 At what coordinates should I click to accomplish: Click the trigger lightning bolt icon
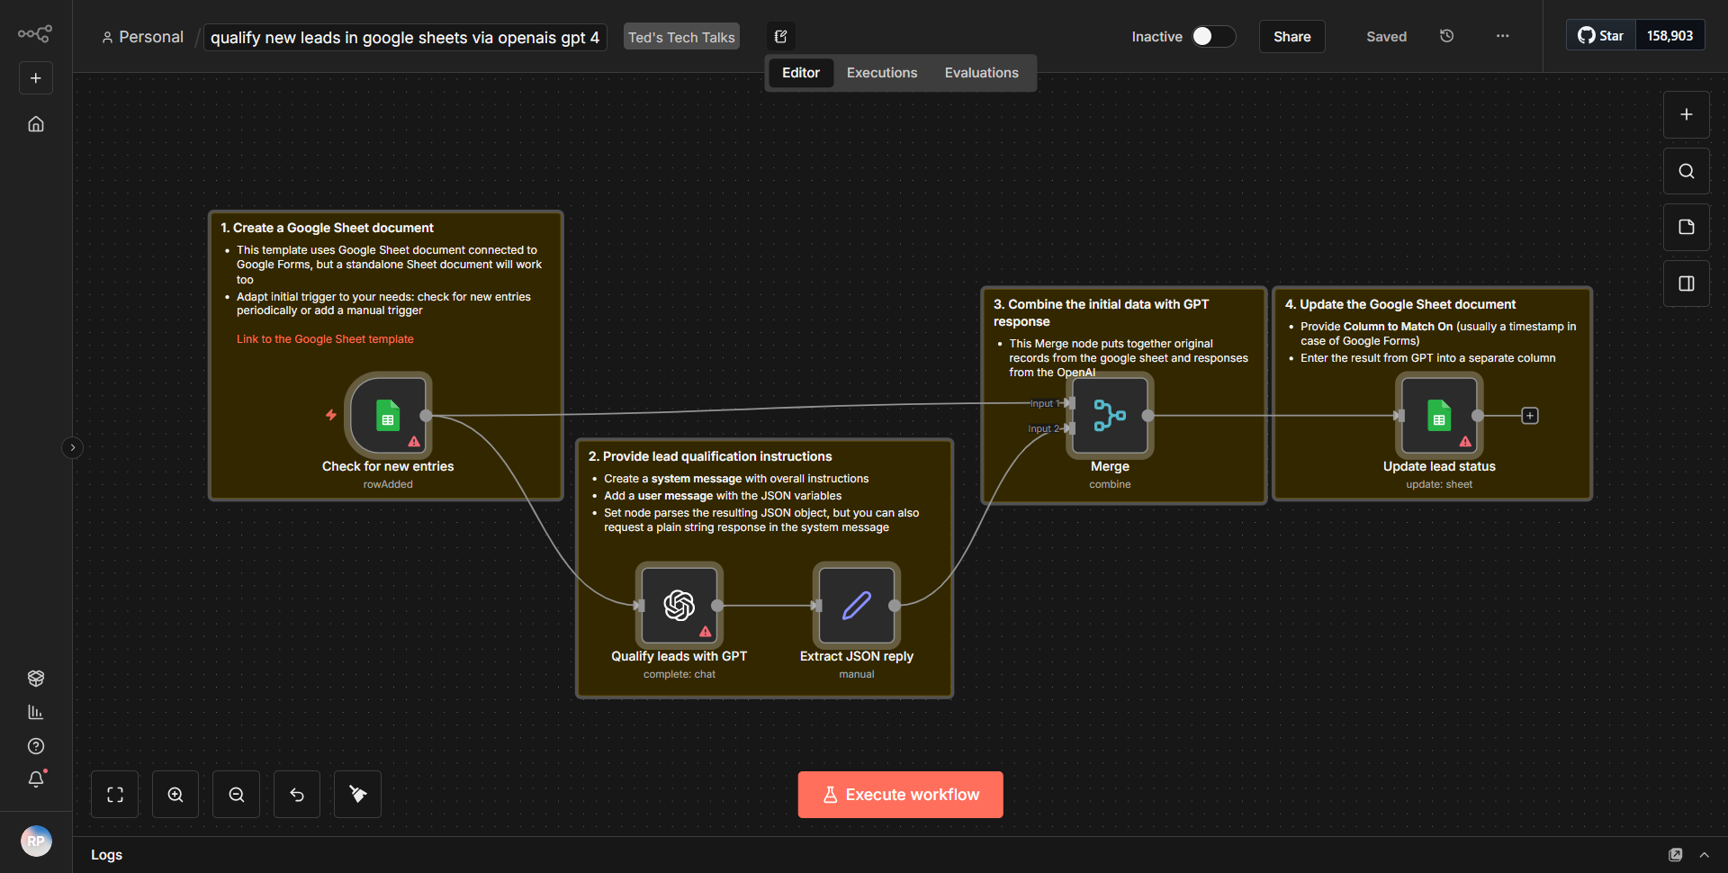pos(331,415)
